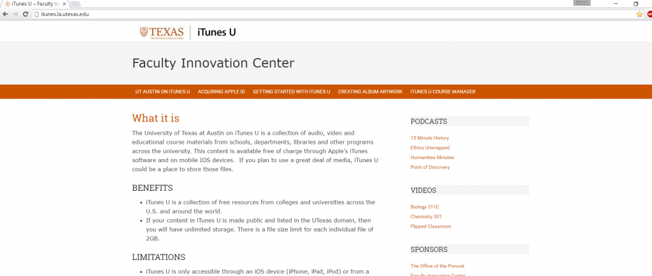The height and width of the screenshot is (276, 652).
Task: Click the SPONSORS sidebar heading
Action: coord(429,250)
